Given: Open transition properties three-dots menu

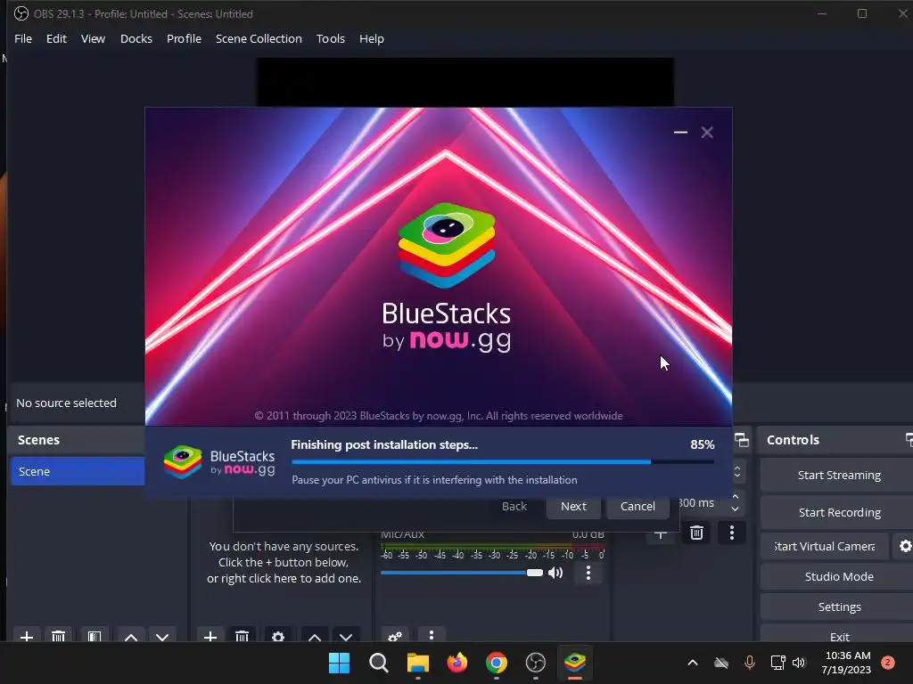Looking at the screenshot, I should 732,533.
